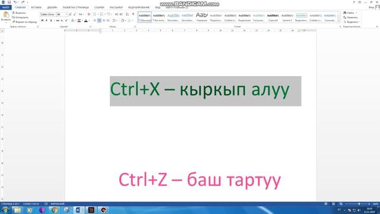The height and width of the screenshot is (214, 380).
Task: Open Google Chrome from the taskbar
Action: pyautogui.click(x=54, y=210)
